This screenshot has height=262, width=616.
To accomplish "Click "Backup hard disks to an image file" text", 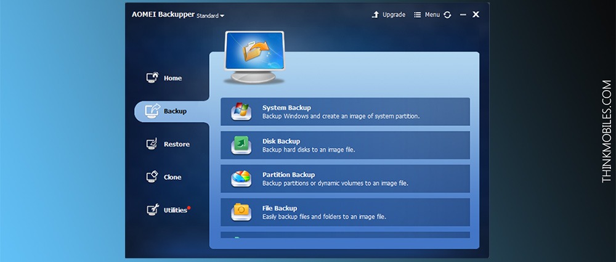I will coord(309,150).
